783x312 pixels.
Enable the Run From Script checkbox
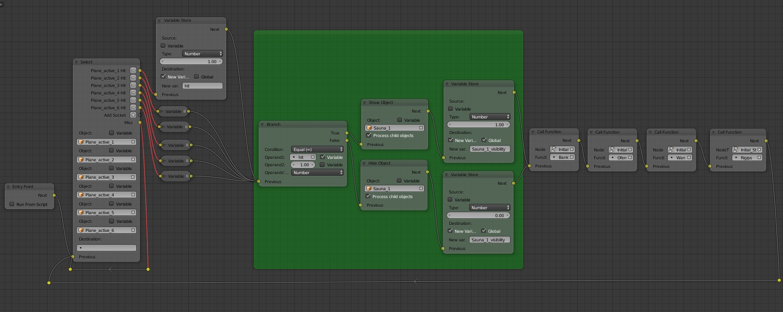[12, 204]
